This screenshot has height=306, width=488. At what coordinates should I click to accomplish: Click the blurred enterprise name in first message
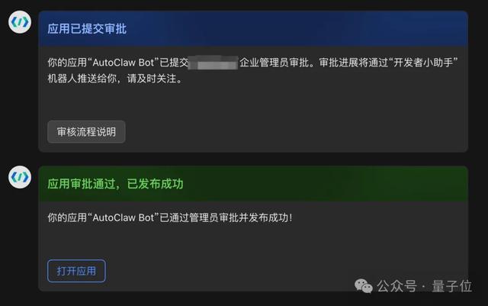click(213, 63)
